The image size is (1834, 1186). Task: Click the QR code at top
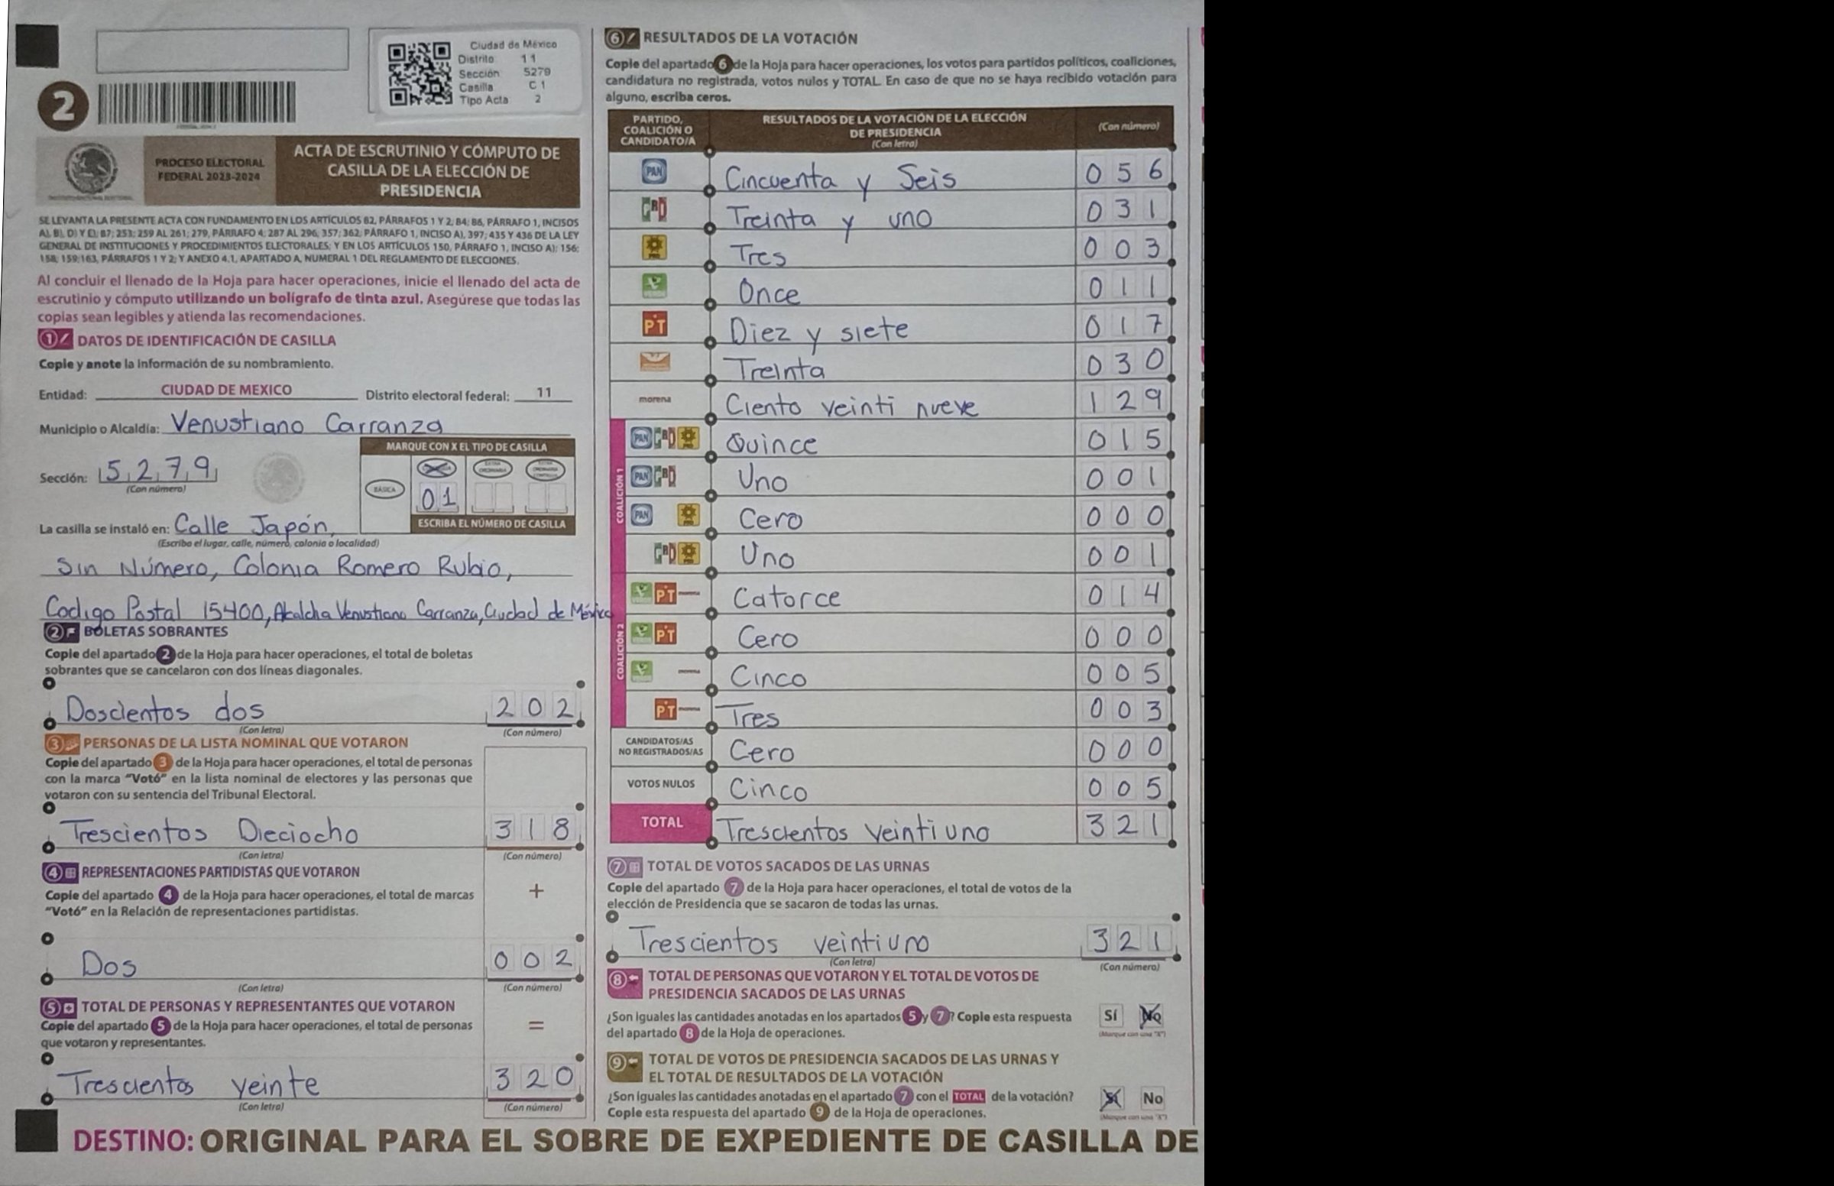420,74
